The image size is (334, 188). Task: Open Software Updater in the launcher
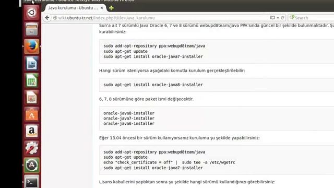tap(31, 165)
